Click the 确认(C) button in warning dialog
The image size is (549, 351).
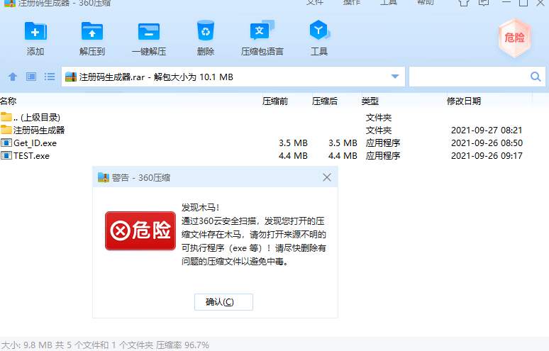point(223,301)
